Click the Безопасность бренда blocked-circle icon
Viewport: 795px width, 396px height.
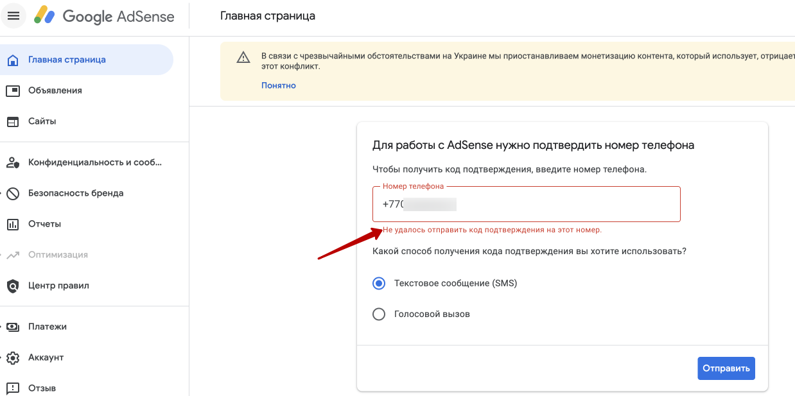coord(13,193)
